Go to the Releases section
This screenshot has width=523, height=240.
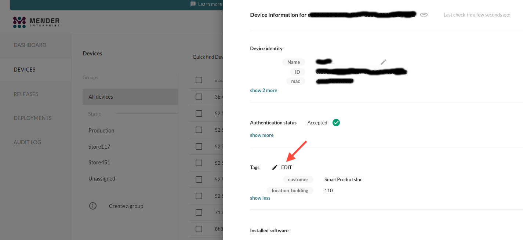26,94
